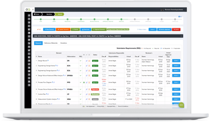The height and width of the screenshot is (122, 209).
Task: Click the green circle icon in the PFD row
Action: click(x=84, y=82)
